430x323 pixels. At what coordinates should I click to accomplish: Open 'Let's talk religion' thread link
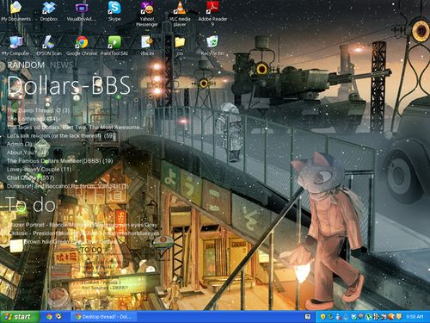[61, 135]
